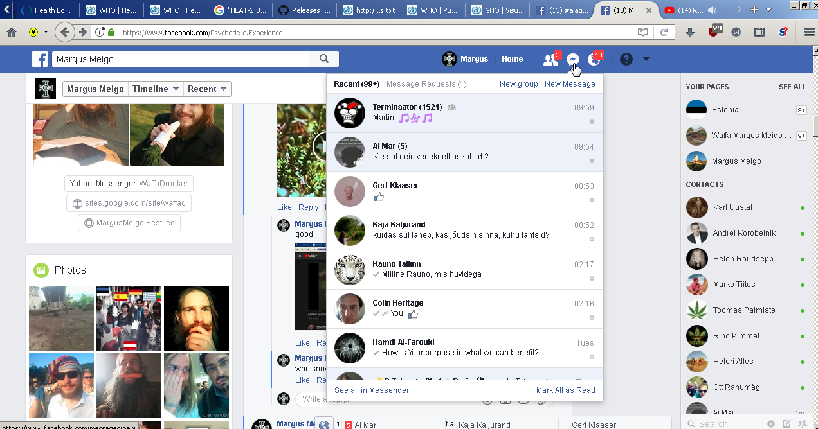The image size is (818, 429).
Task: Click Mark All as Read
Action: (x=566, y=390)
